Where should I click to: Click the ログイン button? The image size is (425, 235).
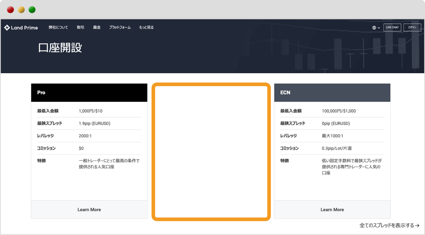(412, 27)
